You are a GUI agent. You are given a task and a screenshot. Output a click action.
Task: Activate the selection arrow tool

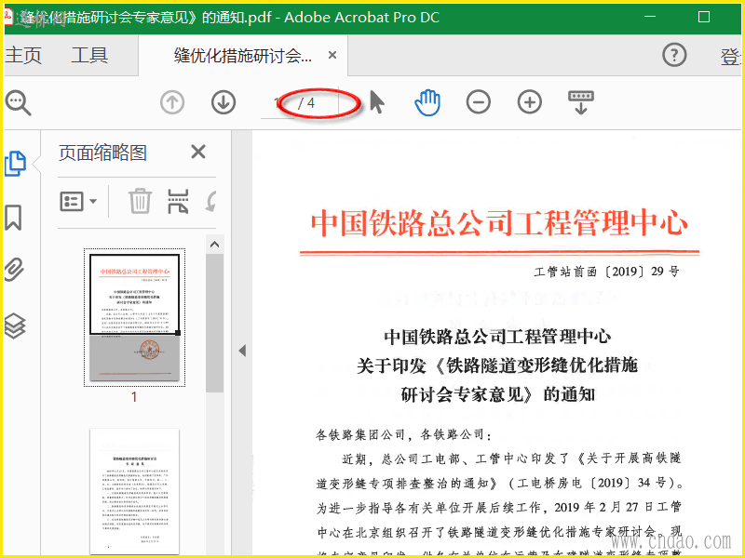377,102
